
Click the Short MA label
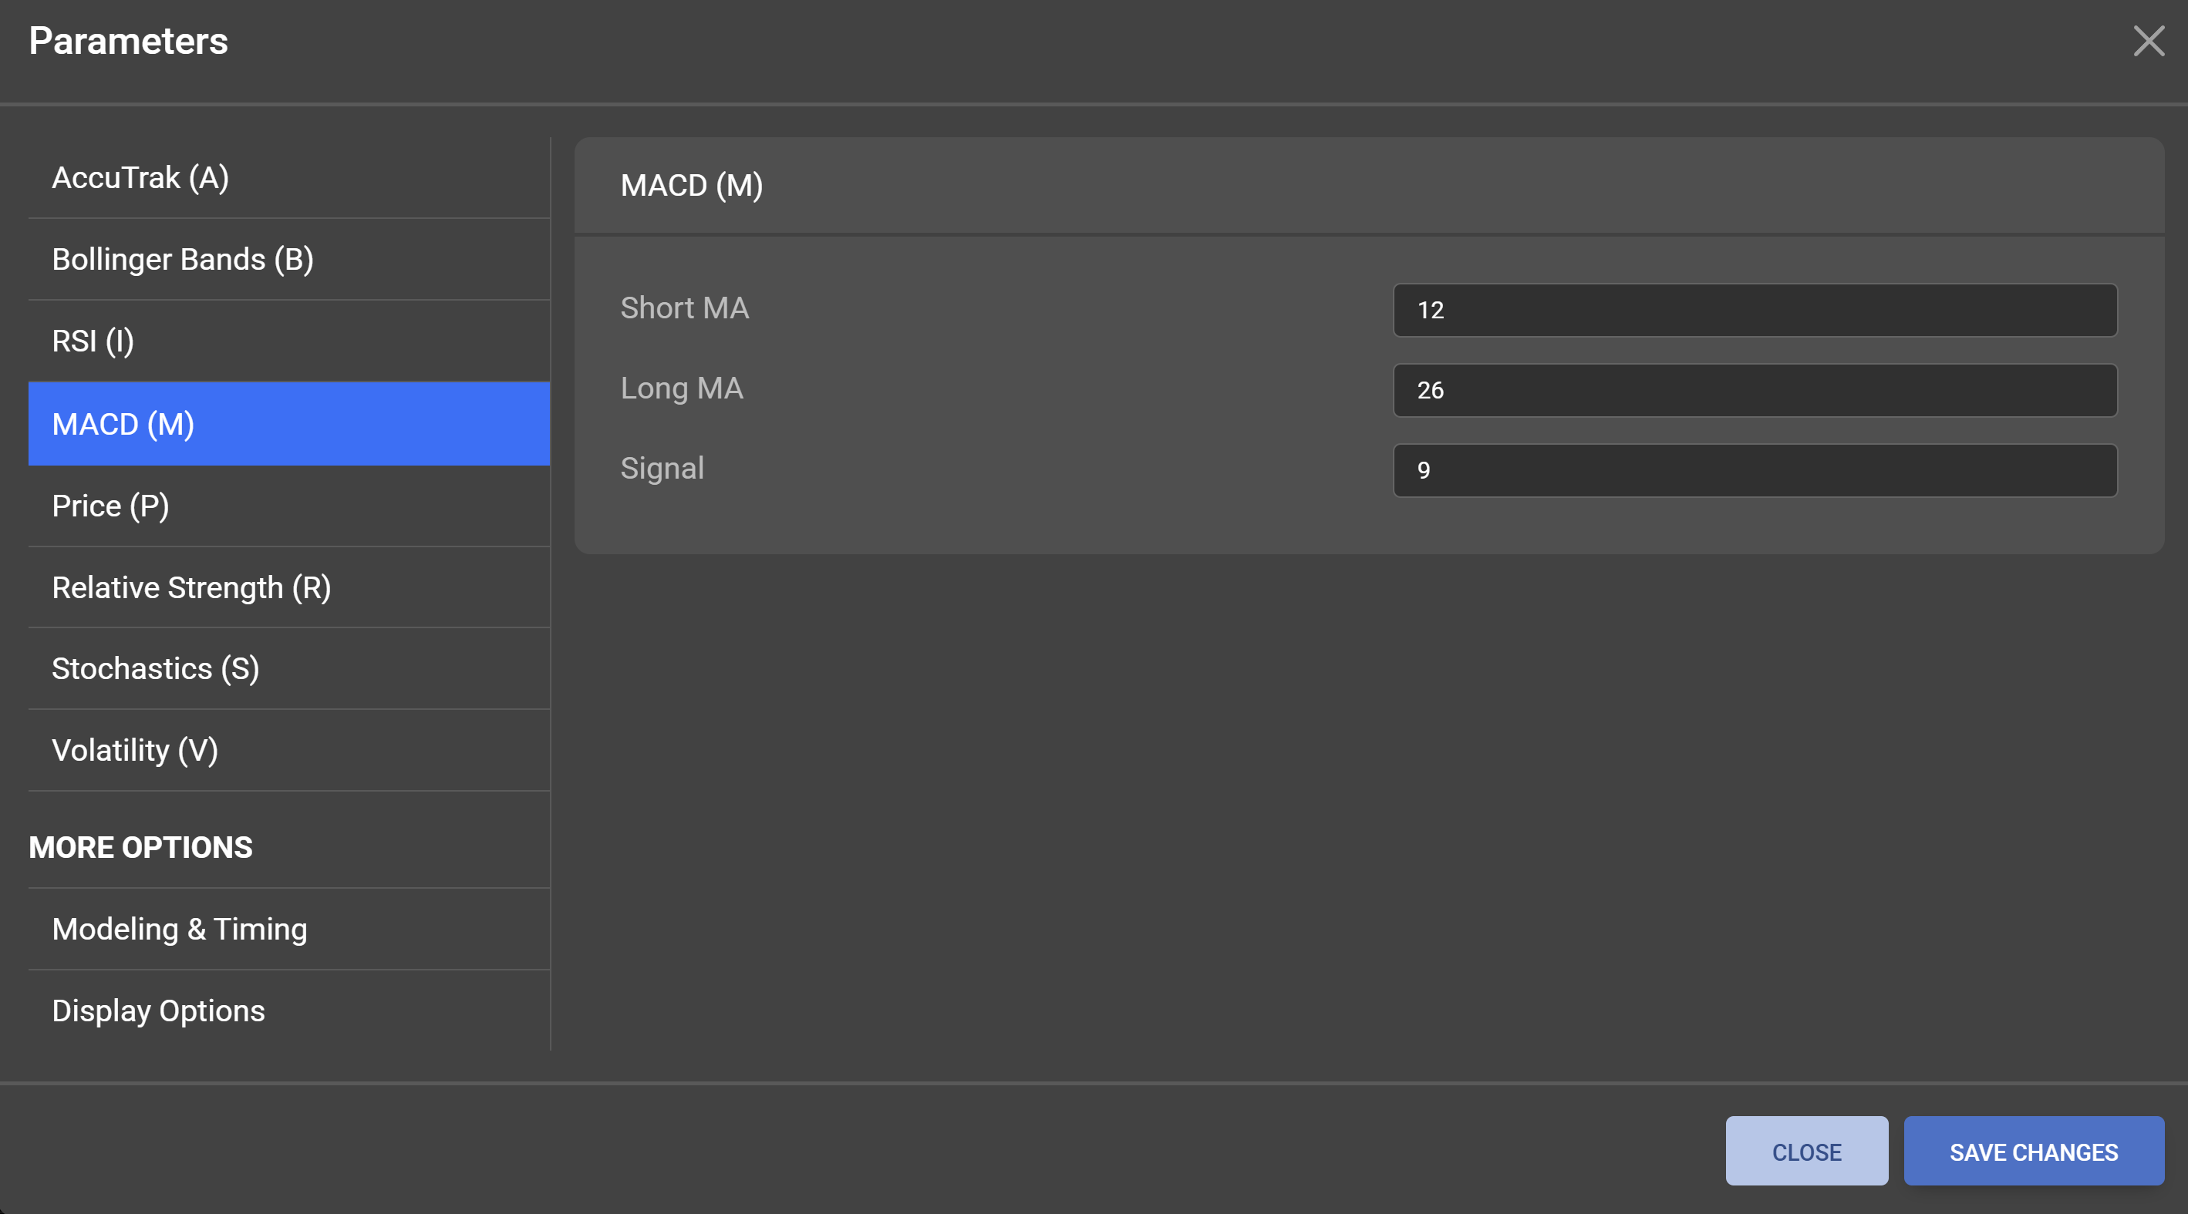coord(685,308)
